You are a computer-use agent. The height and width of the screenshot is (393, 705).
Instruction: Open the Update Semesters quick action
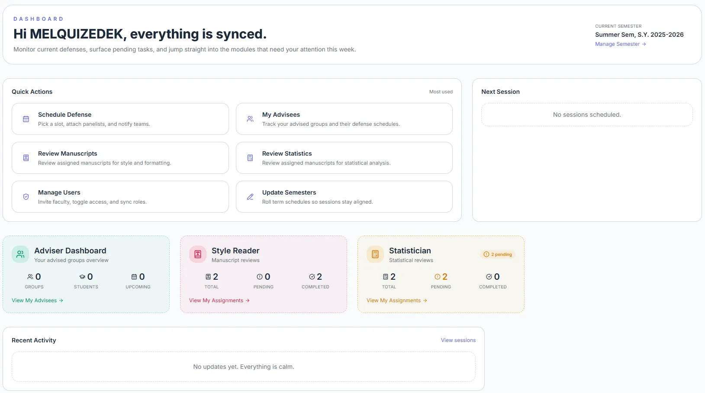344,197
